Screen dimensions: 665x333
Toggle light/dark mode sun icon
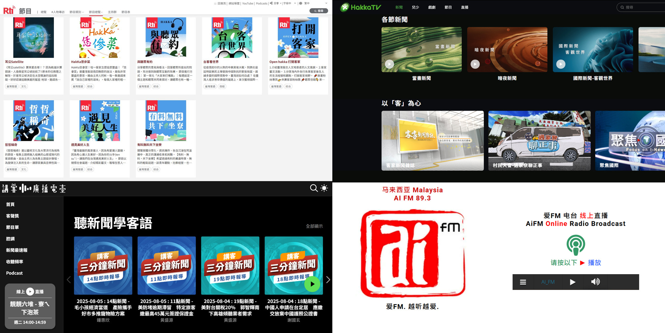[x=324, y=188]
